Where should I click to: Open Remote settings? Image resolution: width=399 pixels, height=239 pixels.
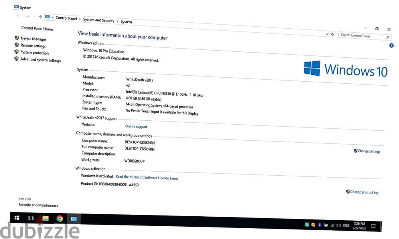pyautogui.click(x=33, y=45)
